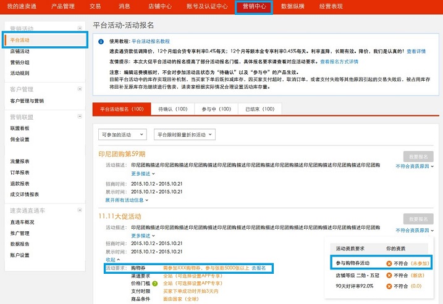Click 我要报名 button for 印尼团购第59期
Viewport: 443px width, 304px height.
click(418, 157)
